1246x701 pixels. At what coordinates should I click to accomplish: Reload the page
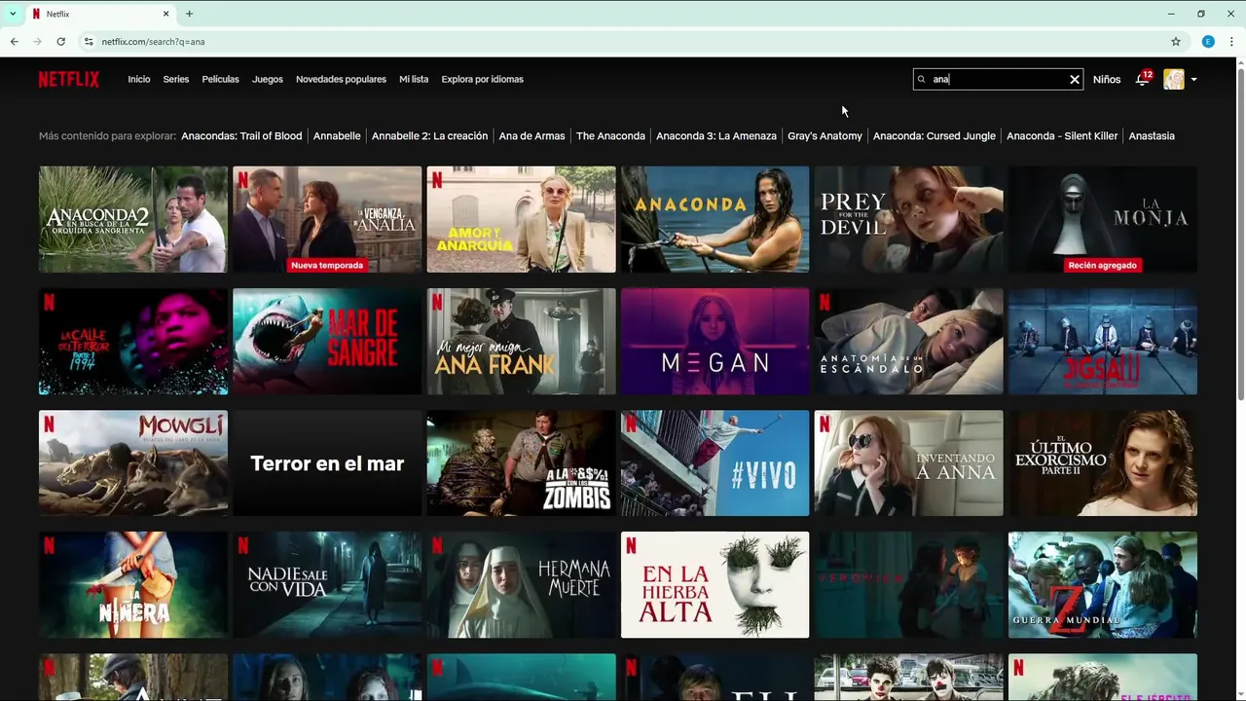pos(60,42)
